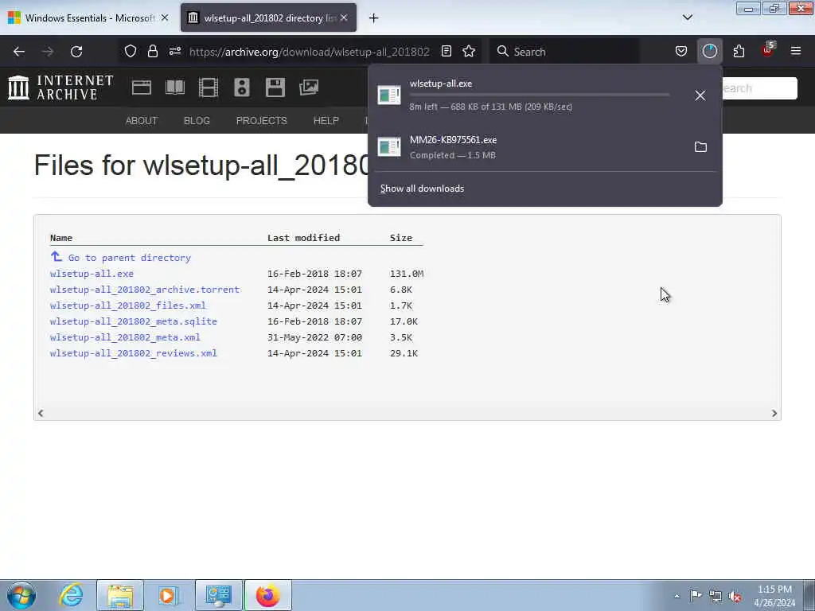Open Windows Explorer from the taskbar
The width and height of the screenshot is (815, 611).
coord(120,595)
